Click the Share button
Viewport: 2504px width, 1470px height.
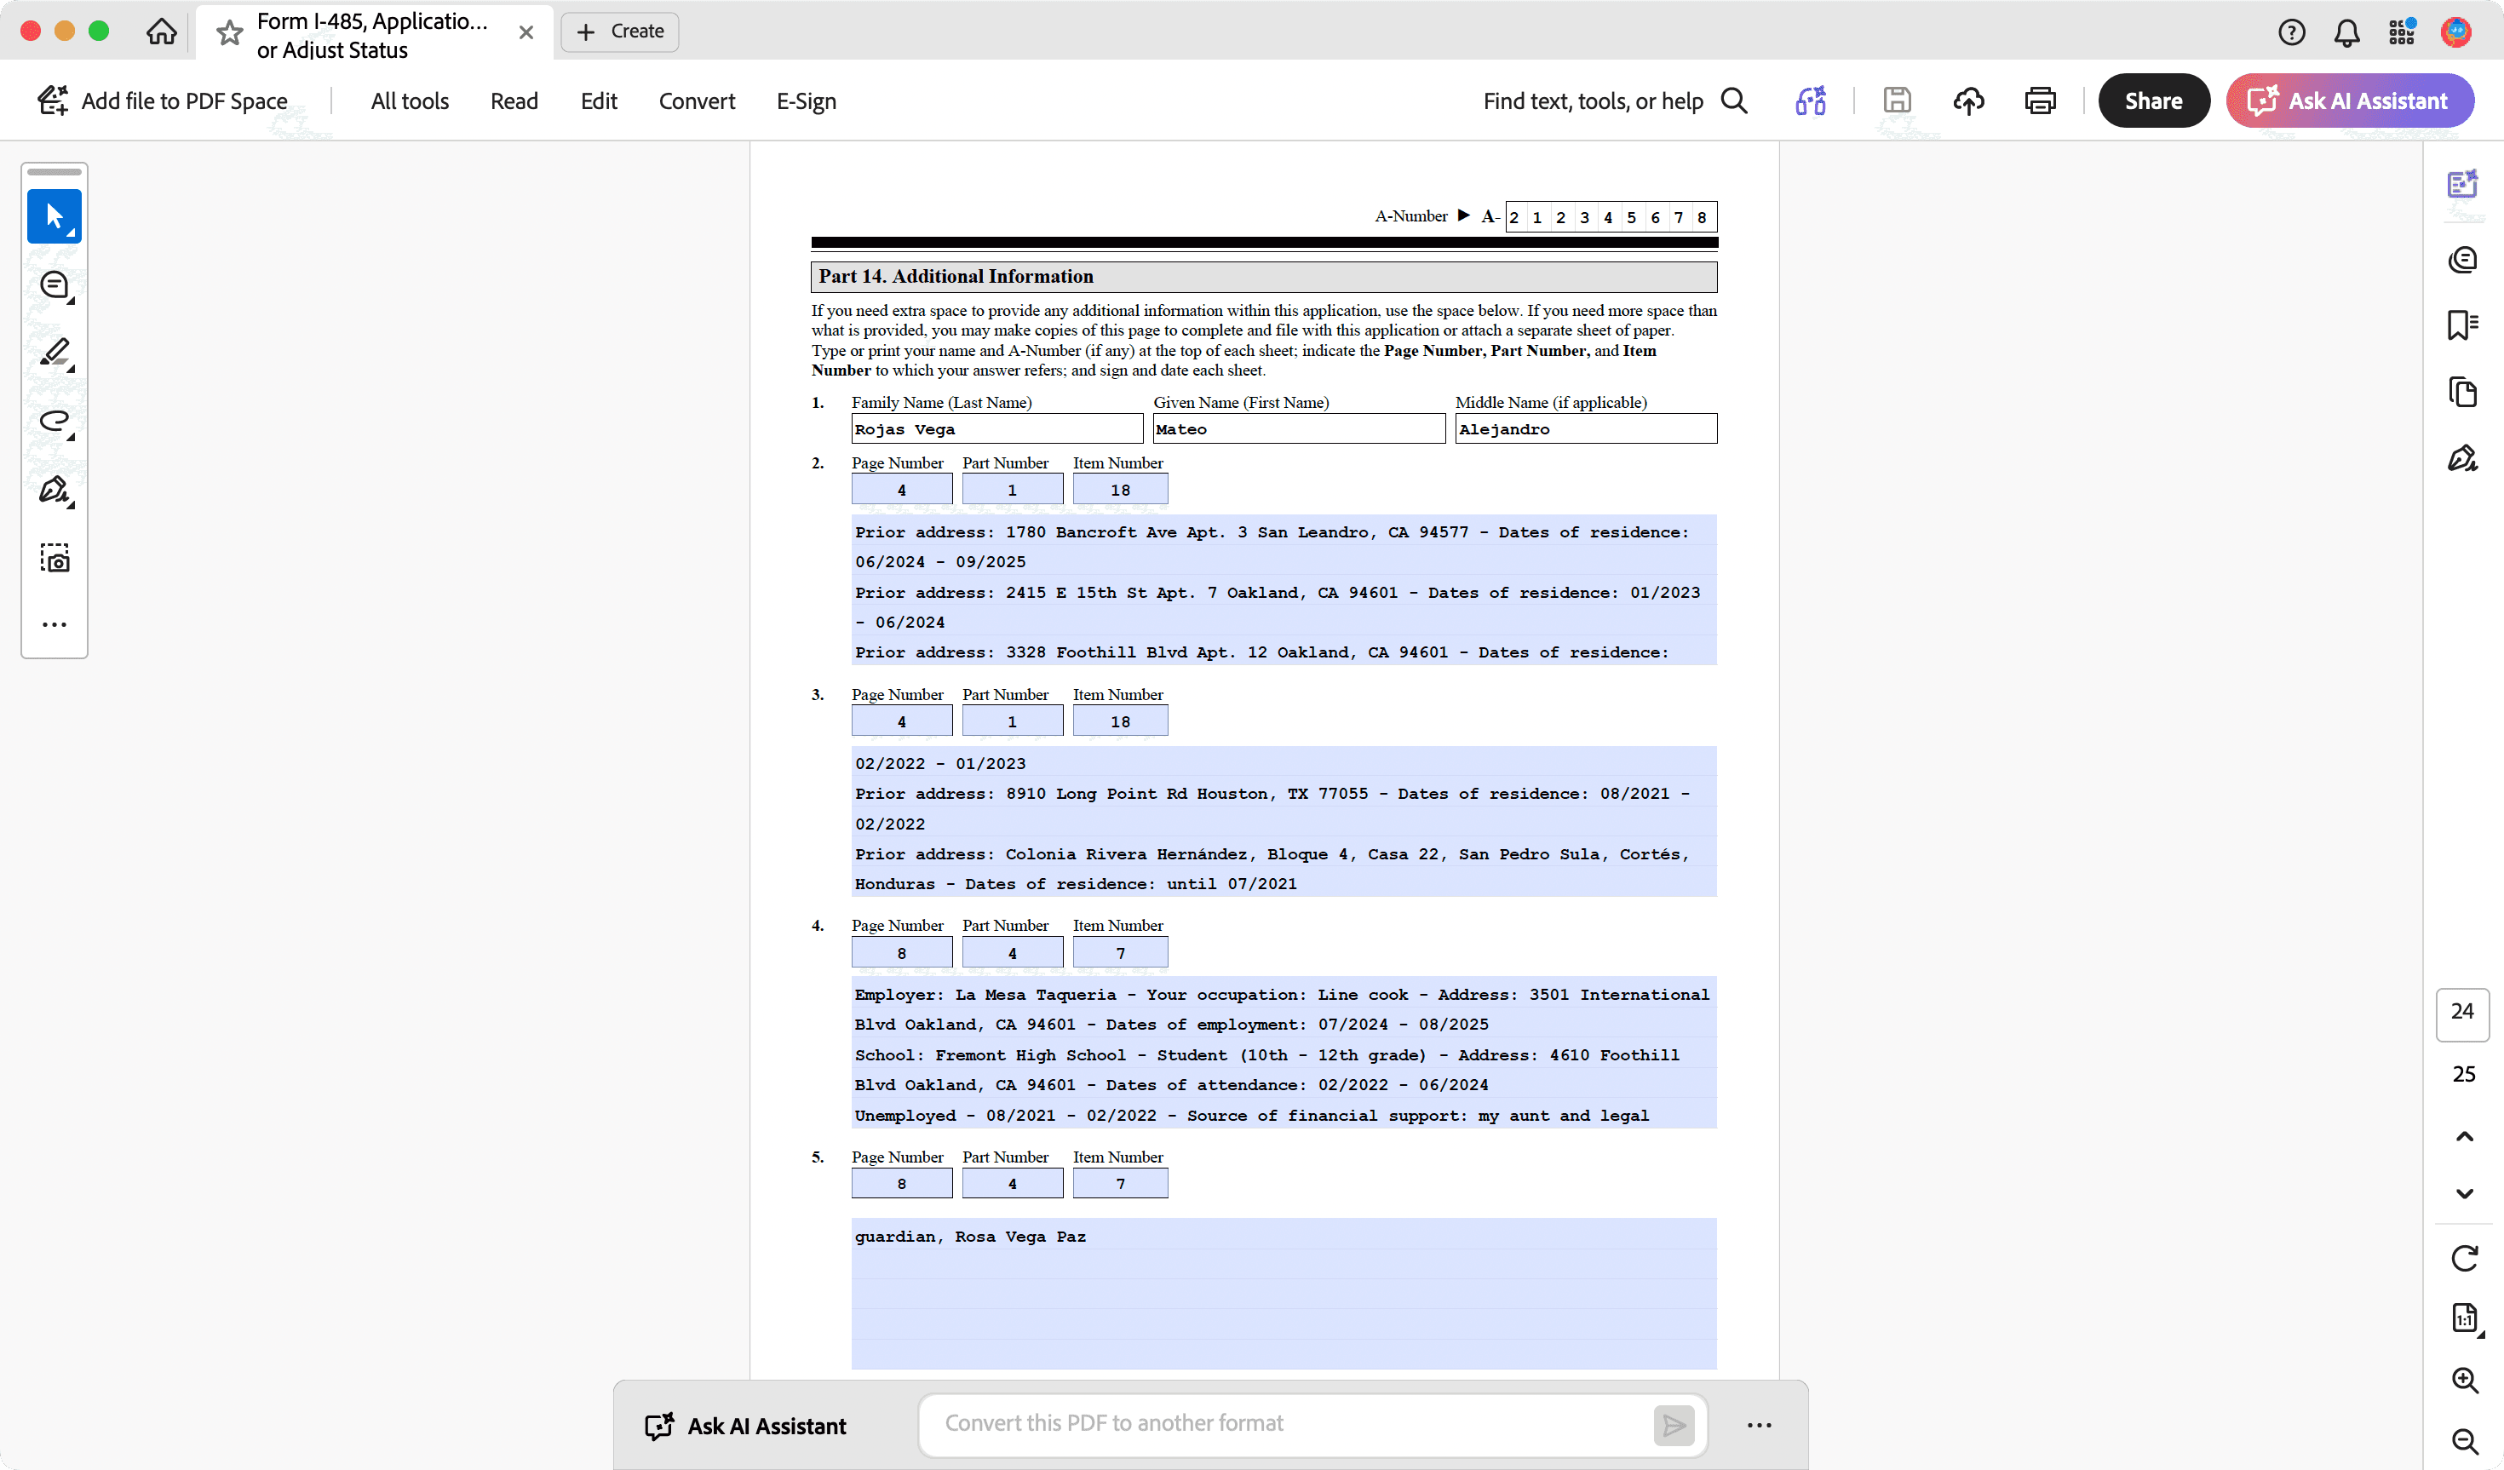tap(2153, 100)
